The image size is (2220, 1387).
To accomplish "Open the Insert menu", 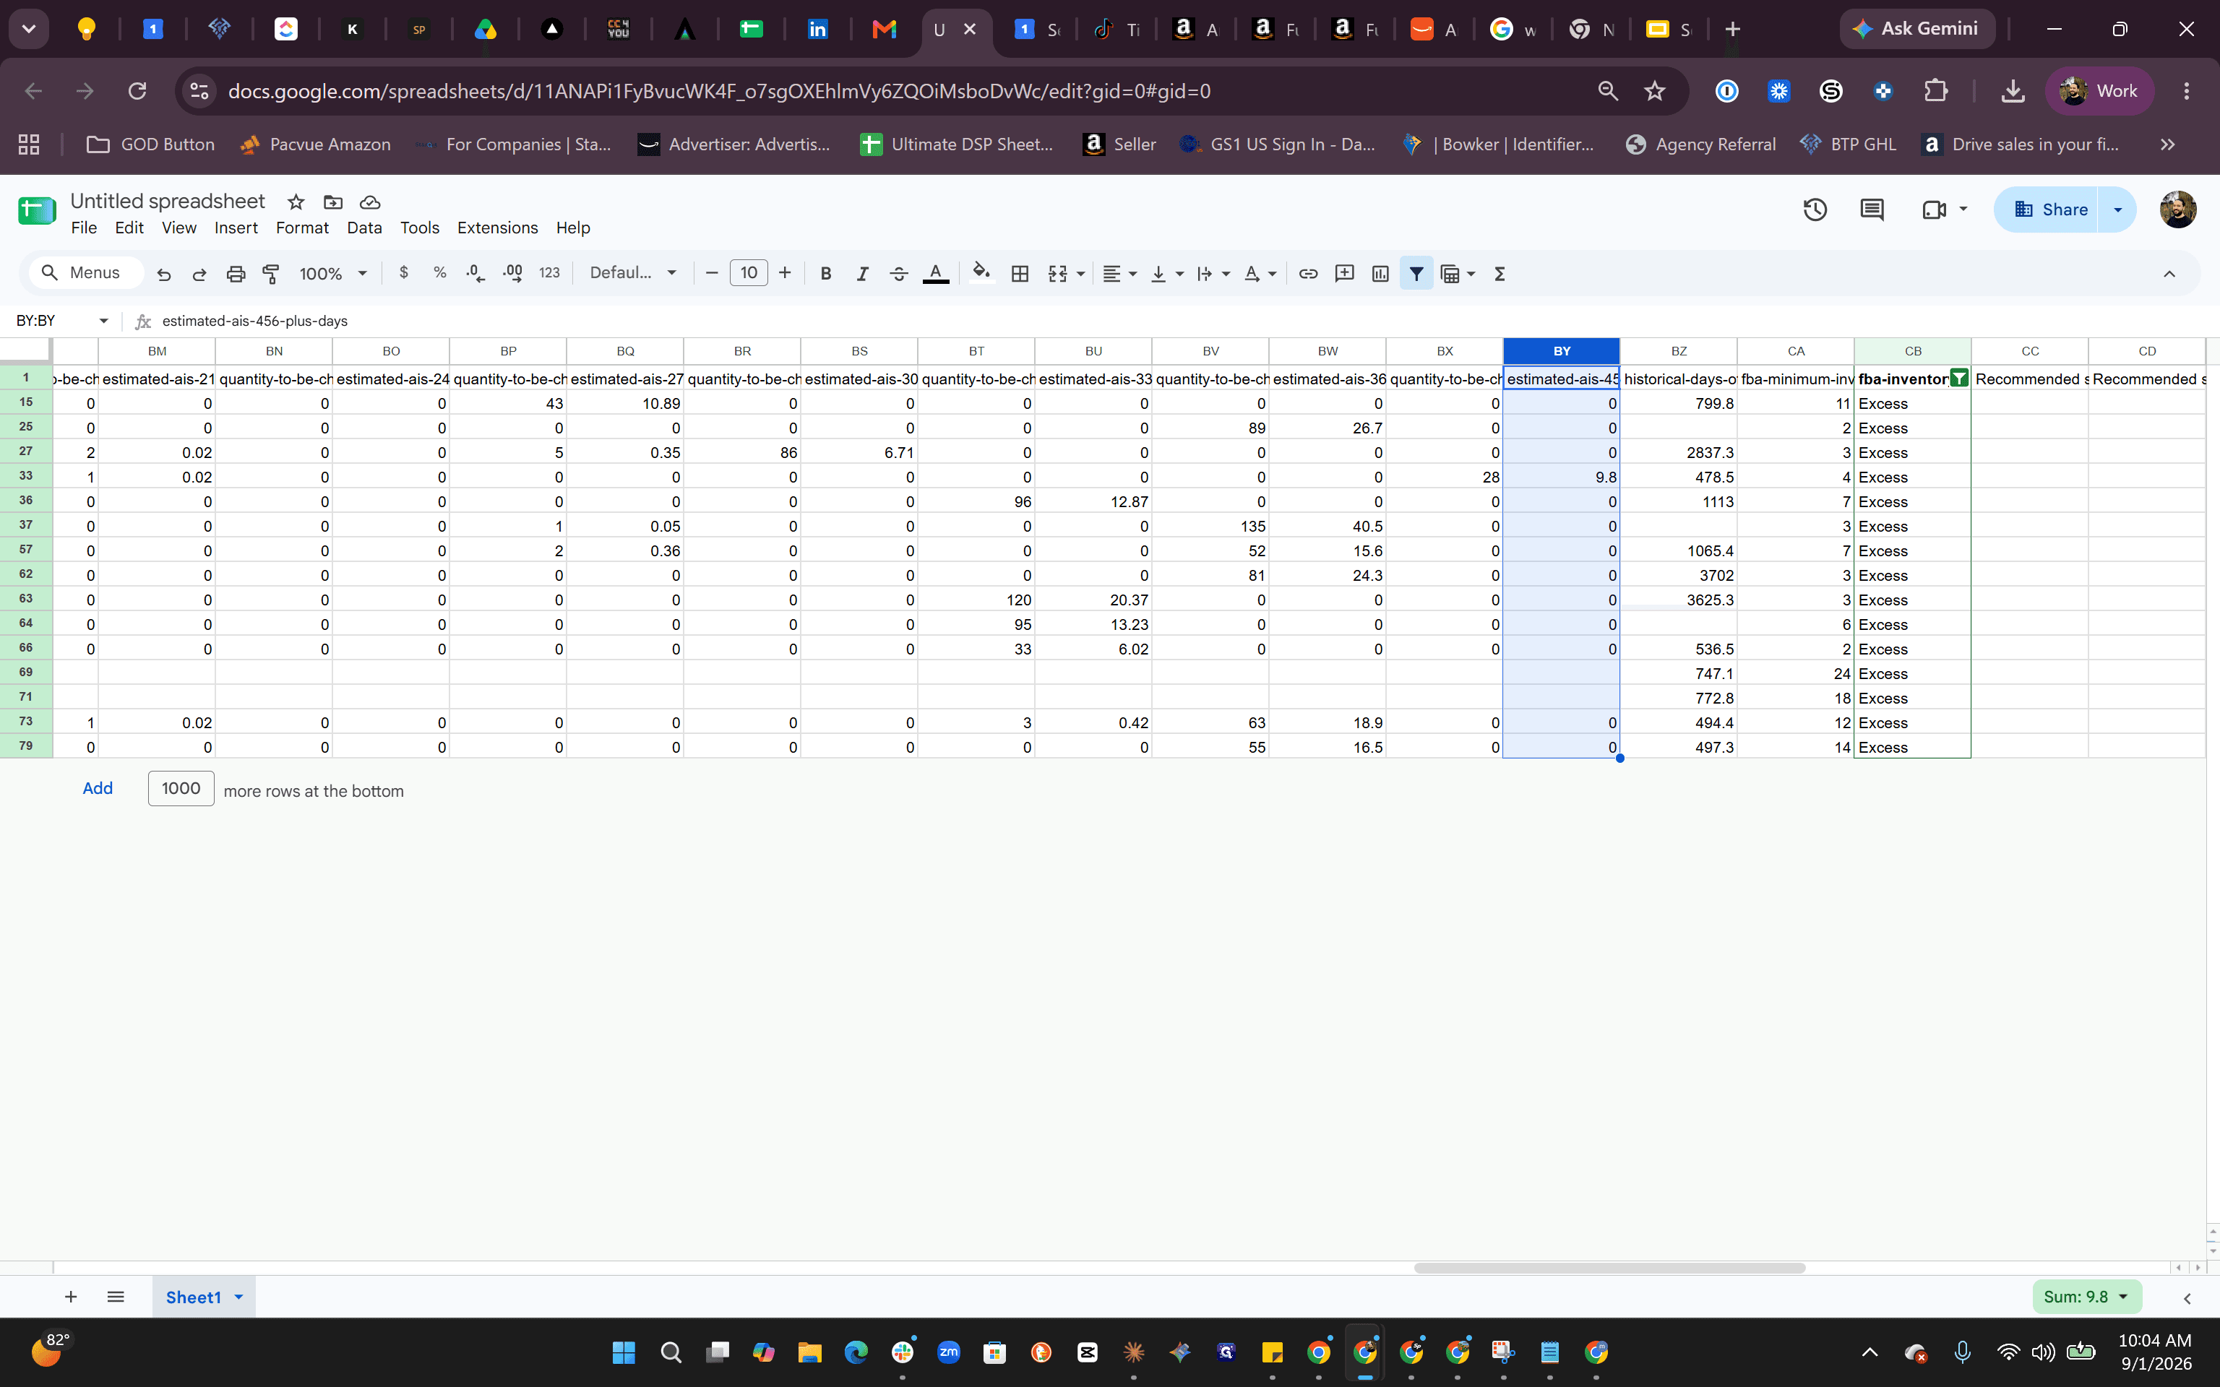I will (x=236, y=228).
